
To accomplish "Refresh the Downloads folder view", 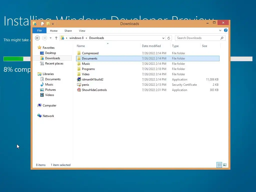I will tap(169, 38).
